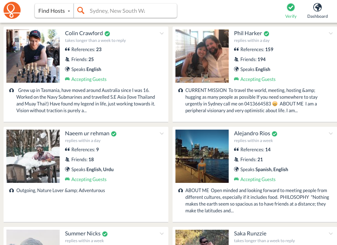337x245 pixels.
Task: Click the references quote icon for Alejandro Rios
Action: click(x=236, y=149)
